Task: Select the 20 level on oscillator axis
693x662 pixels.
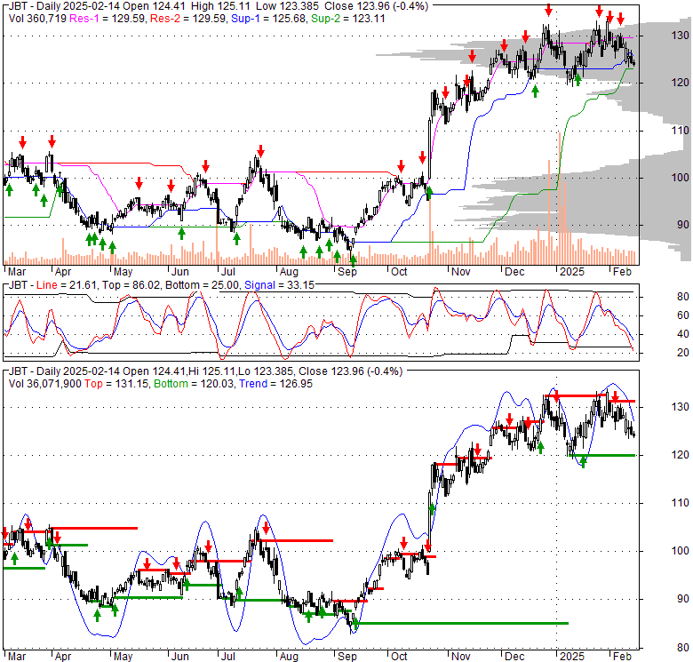Action: click(683, 353)
